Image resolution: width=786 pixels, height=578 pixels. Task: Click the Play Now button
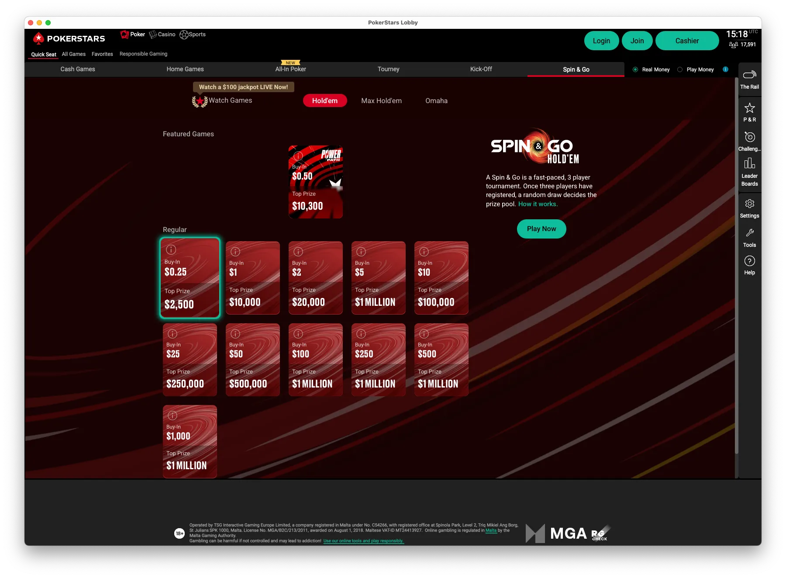(x=541, y=229)
